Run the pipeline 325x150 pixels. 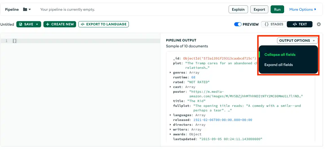pos(277,10)
